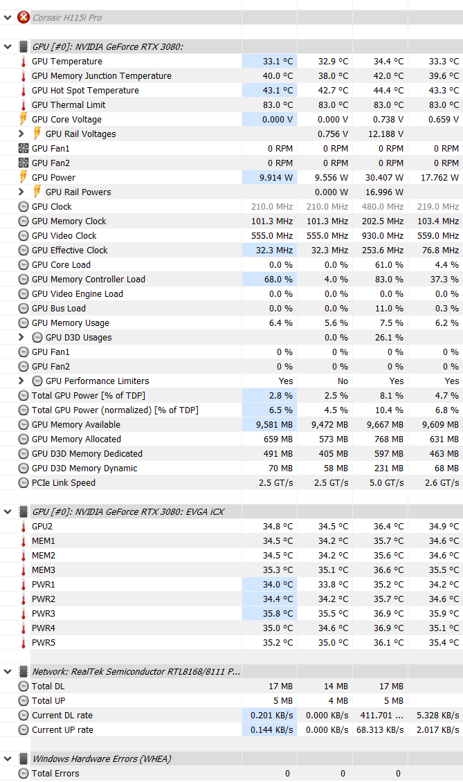The image size is (463, 782).
Task: Click the 33.1 °C current GPU Temperature value
Action: tap(278, 62)
